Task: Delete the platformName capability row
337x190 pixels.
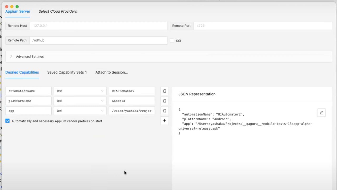Action: [165, 101]
